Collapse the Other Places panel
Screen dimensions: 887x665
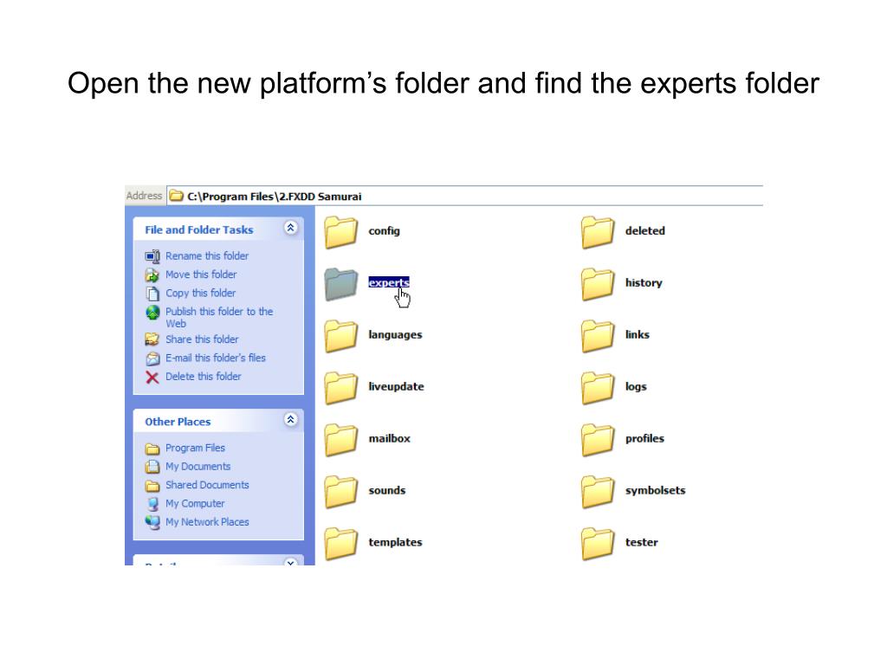291,420
